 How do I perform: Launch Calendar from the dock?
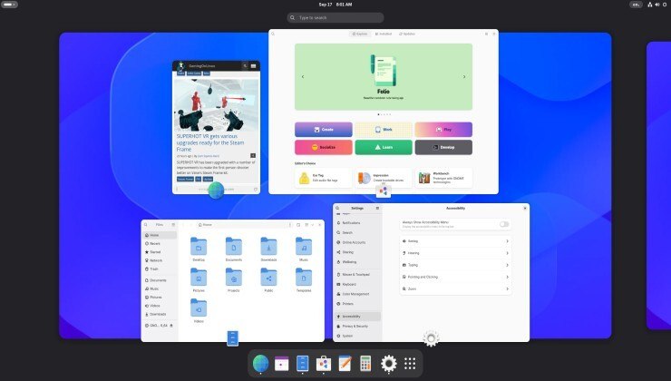(282, 364)
